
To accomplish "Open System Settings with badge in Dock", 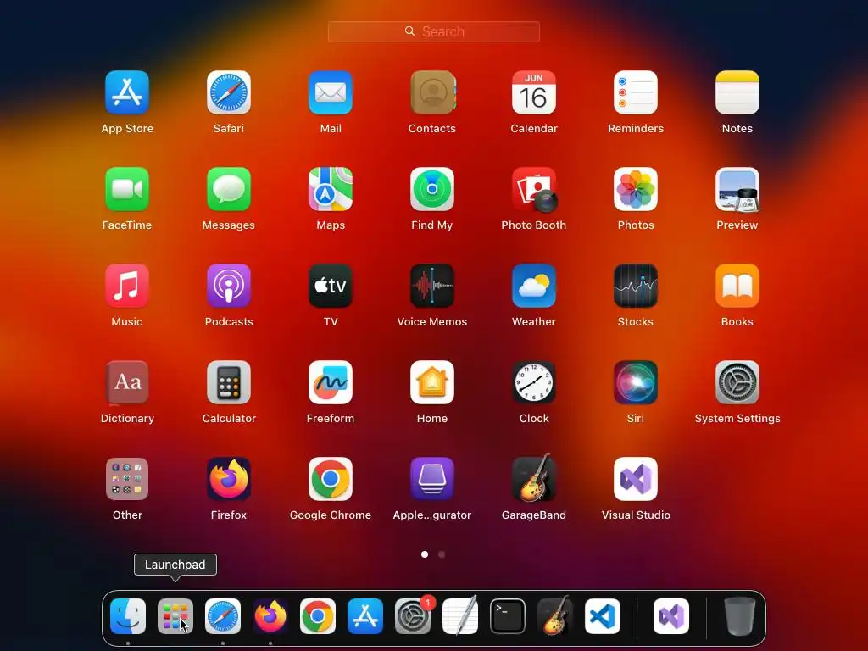I will [413, 616].
